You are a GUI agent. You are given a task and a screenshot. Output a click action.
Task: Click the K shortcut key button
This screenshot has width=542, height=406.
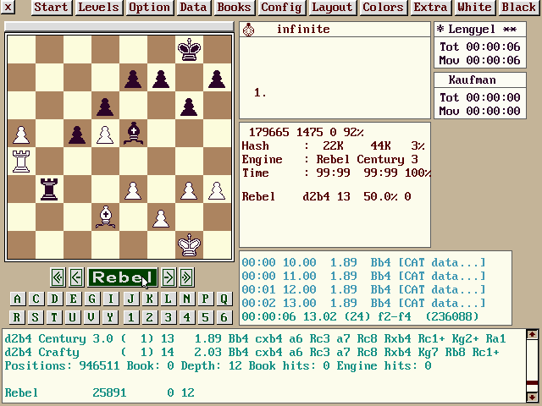point(149,299)
